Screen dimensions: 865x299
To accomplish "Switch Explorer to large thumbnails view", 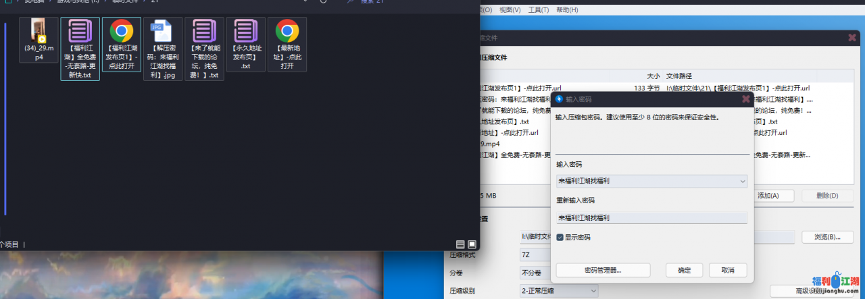I will [x=472, y=244].
